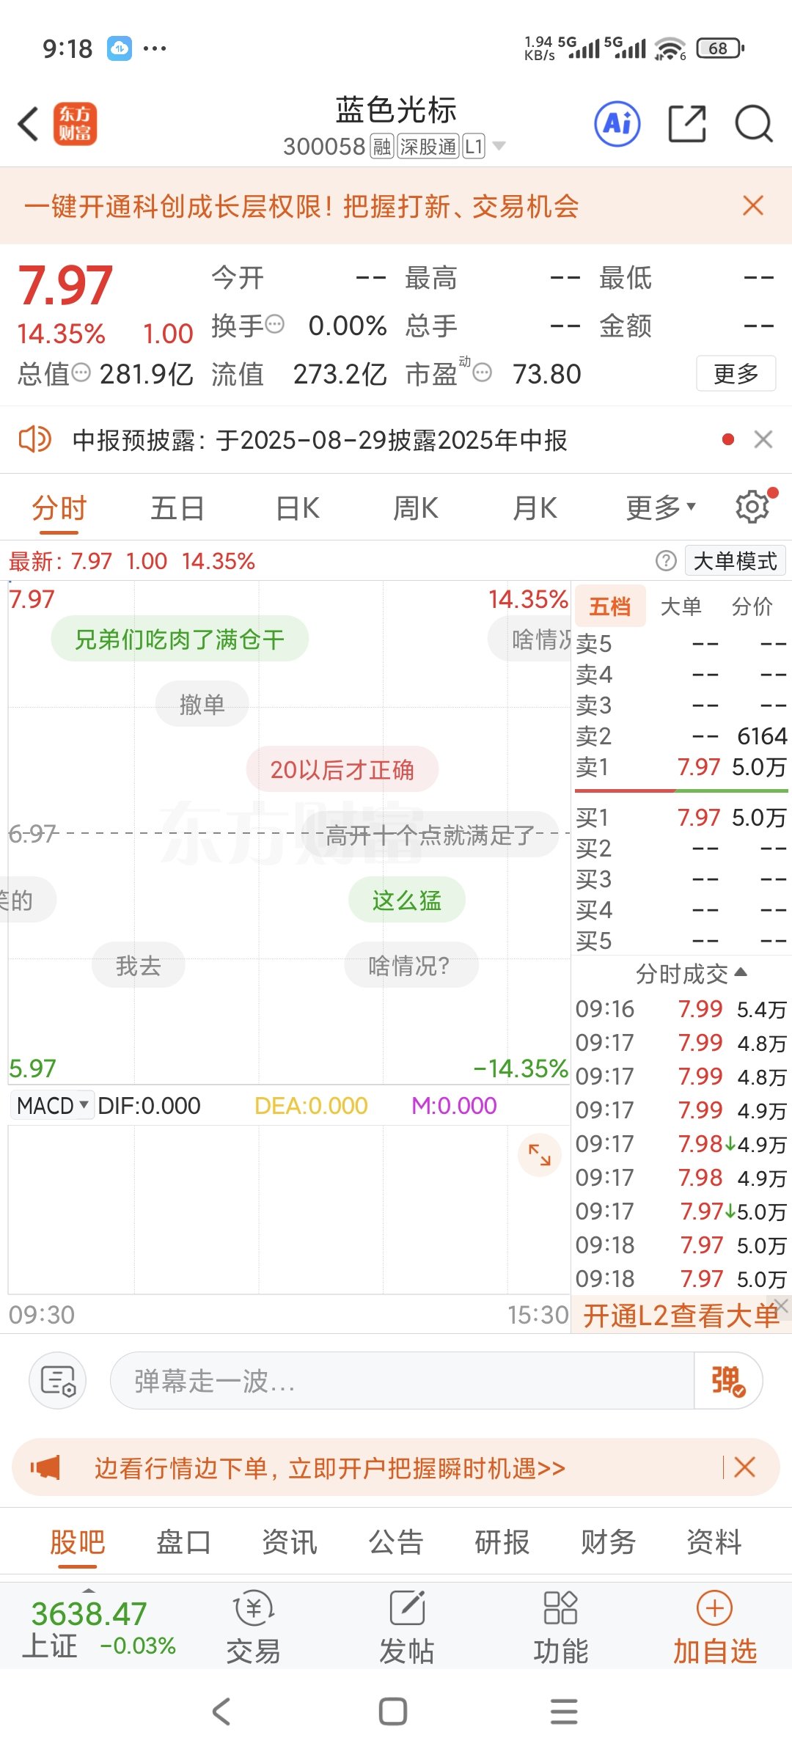
Task: Tap the help question mark icon
Action: [666, 561]
